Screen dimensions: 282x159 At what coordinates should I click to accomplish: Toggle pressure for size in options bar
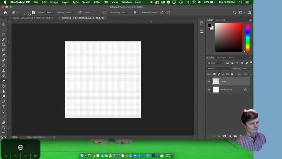click(162, 12)
